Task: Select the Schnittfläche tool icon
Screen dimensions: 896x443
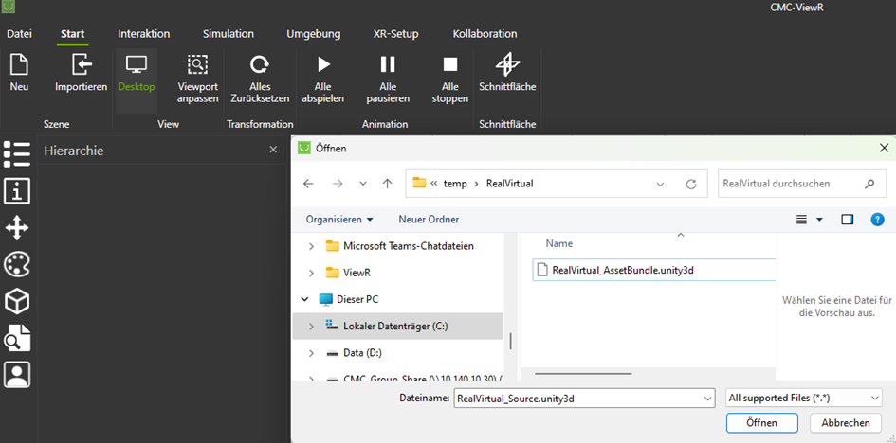Action: 507,65
